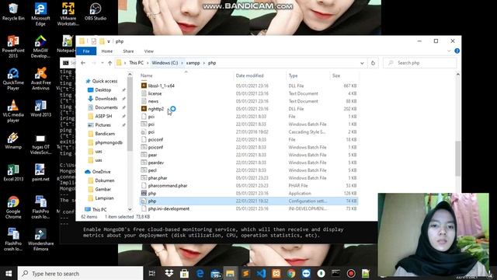497x280 pixels.
Task: Click xampp in the address breadcrumb
Action: (193, 63)
